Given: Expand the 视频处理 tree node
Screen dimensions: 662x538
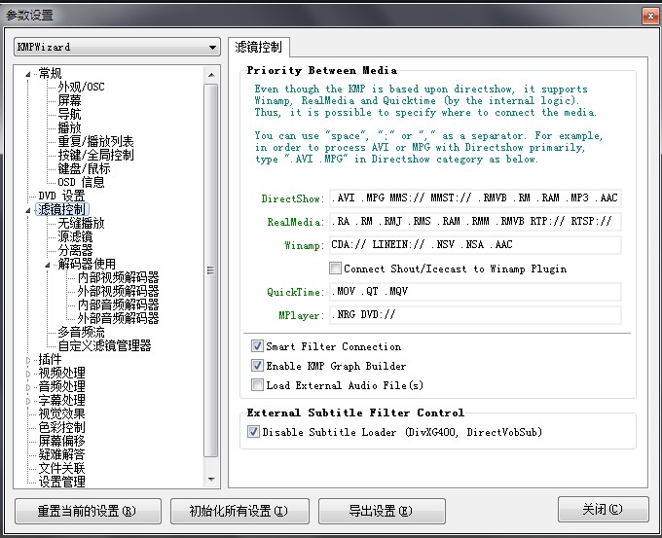Looking at the screenshot, I should coord(28,374).
